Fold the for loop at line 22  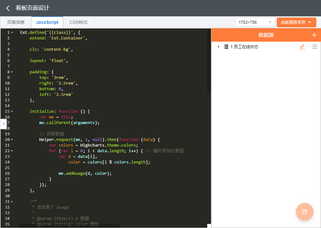coord(12,151)
